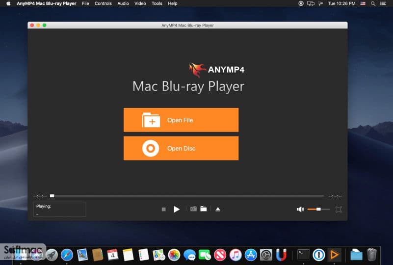
Task: Open the Trash in the Dock
Action: (x=371, y=255)
